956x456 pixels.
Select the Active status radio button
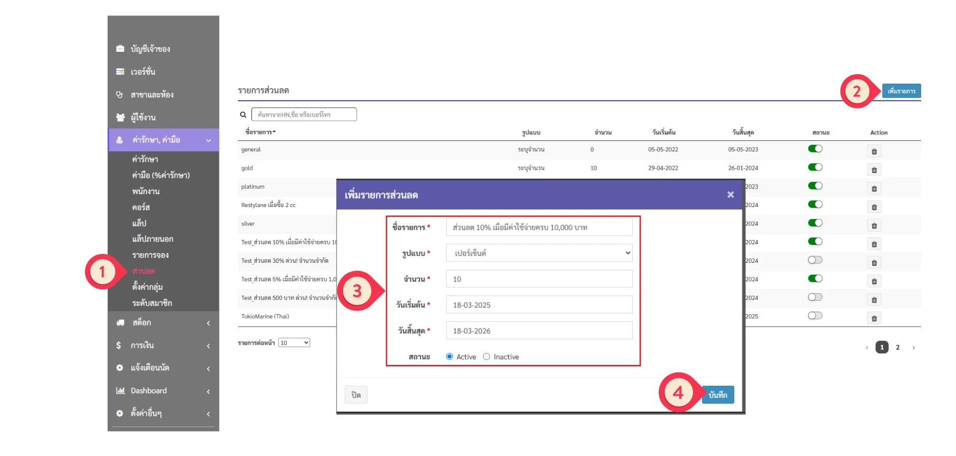pos(450,357)
